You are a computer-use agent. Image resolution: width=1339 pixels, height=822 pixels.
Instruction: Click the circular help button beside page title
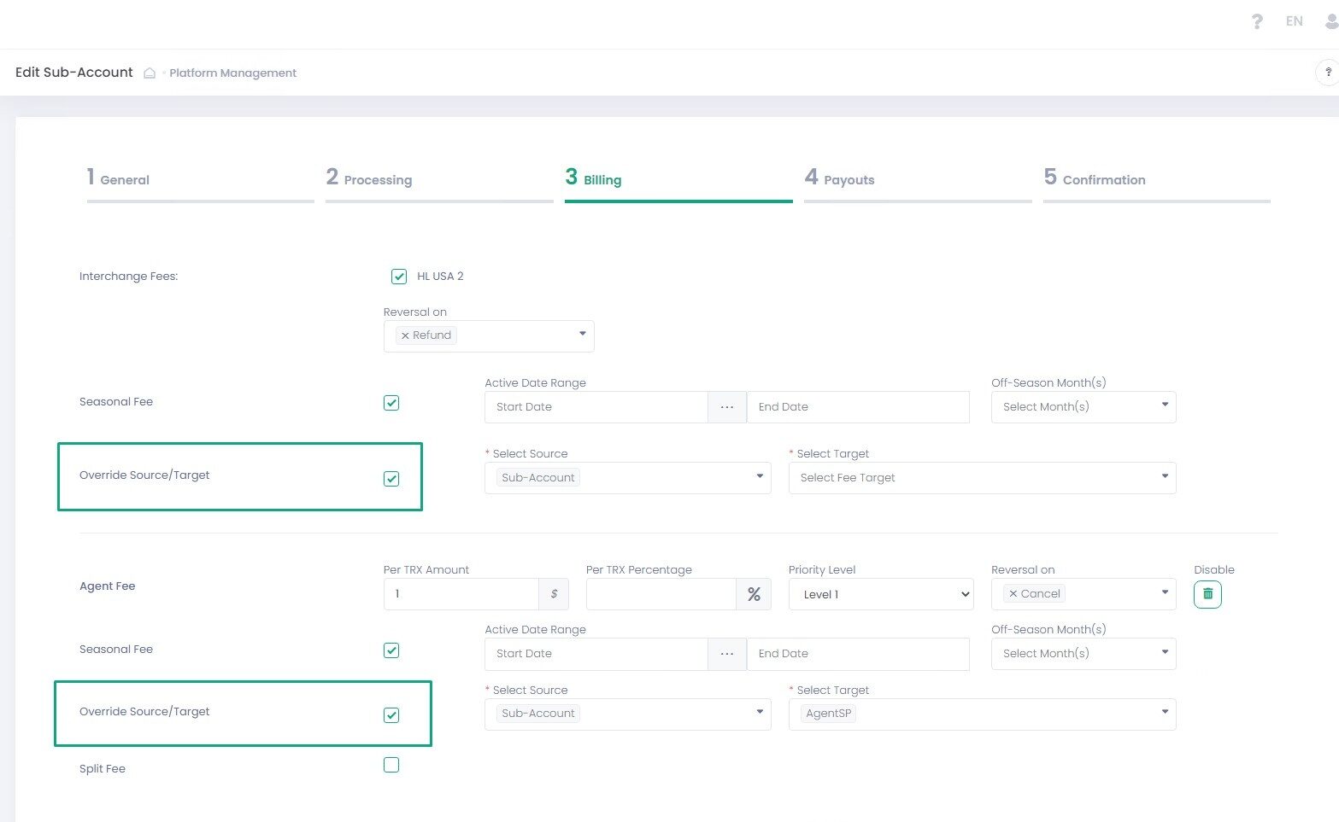pyautogui.click(x=1328, y=73)
